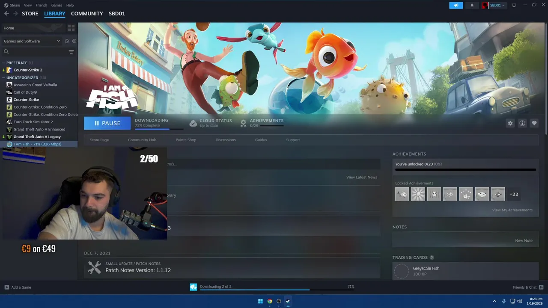Viewport: 548px width, 308px height.
Task: Click the +22 more achievements
Action: 514,194
